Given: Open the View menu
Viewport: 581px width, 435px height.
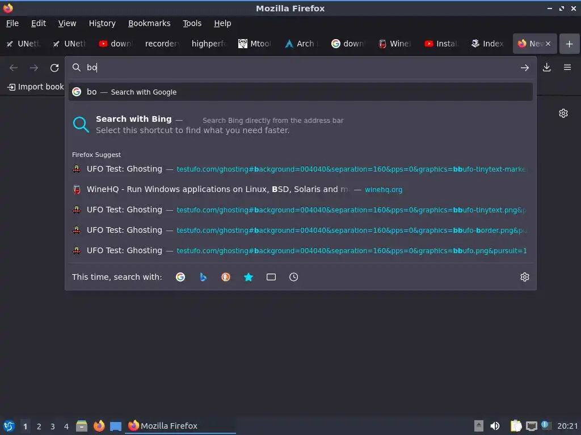Looking at the screenshot, I should [67, 23].
